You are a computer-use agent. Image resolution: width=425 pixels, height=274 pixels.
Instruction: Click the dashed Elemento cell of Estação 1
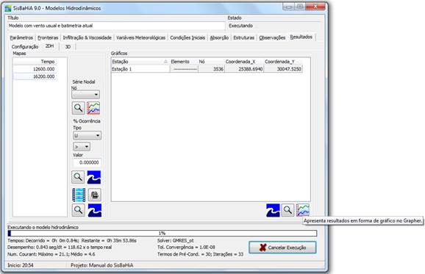coord(184,69)
